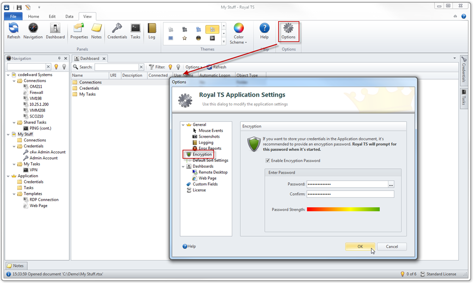Select the star theme in gallery
474x283 pixels.
(184, 38)
